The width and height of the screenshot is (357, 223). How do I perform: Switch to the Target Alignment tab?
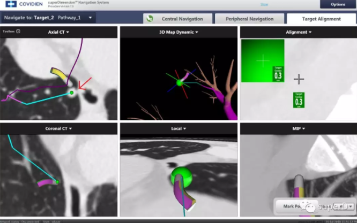point(321,19)
